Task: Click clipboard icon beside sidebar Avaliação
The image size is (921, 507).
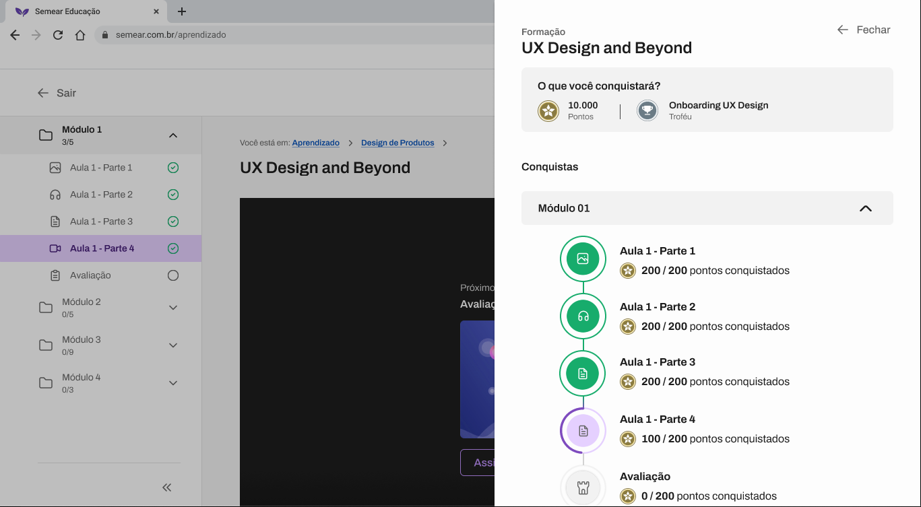Action: [55, 275]
